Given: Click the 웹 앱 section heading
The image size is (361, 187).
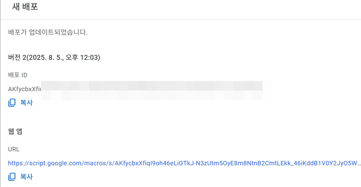Looking at the screenshot, I should point(15,131).
